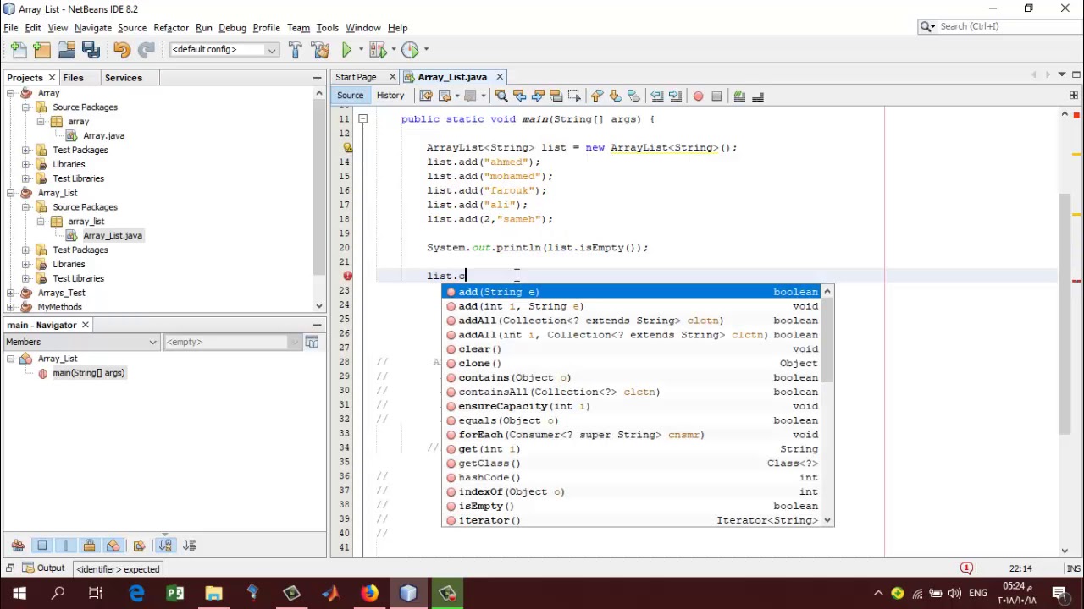
Task: Open the Members dropdown in Navigator
Action: click(81, 342)
